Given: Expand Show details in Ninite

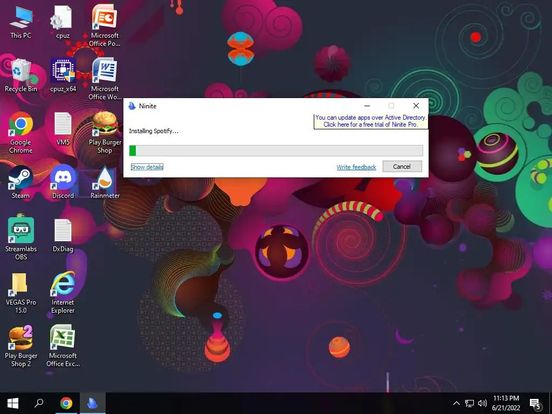Looking at the screenshot, I should click(x=147, y=167).
